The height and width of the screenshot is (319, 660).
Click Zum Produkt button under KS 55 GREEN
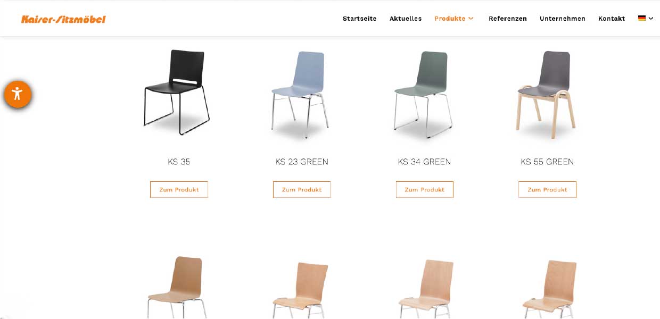point(547,190)
